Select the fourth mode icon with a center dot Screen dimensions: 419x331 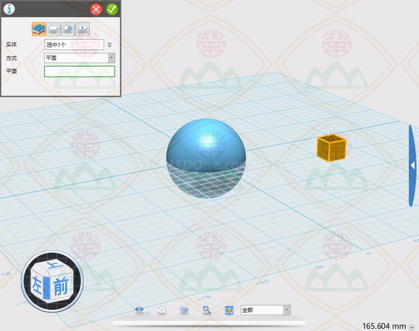82,29
